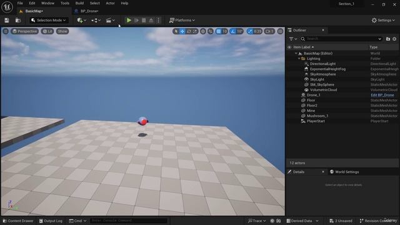Image resolution: width=400 pixels, height=225 pixels.
Task: Open the Help menu
Action: pyautogui.click(x=124, y=3)
